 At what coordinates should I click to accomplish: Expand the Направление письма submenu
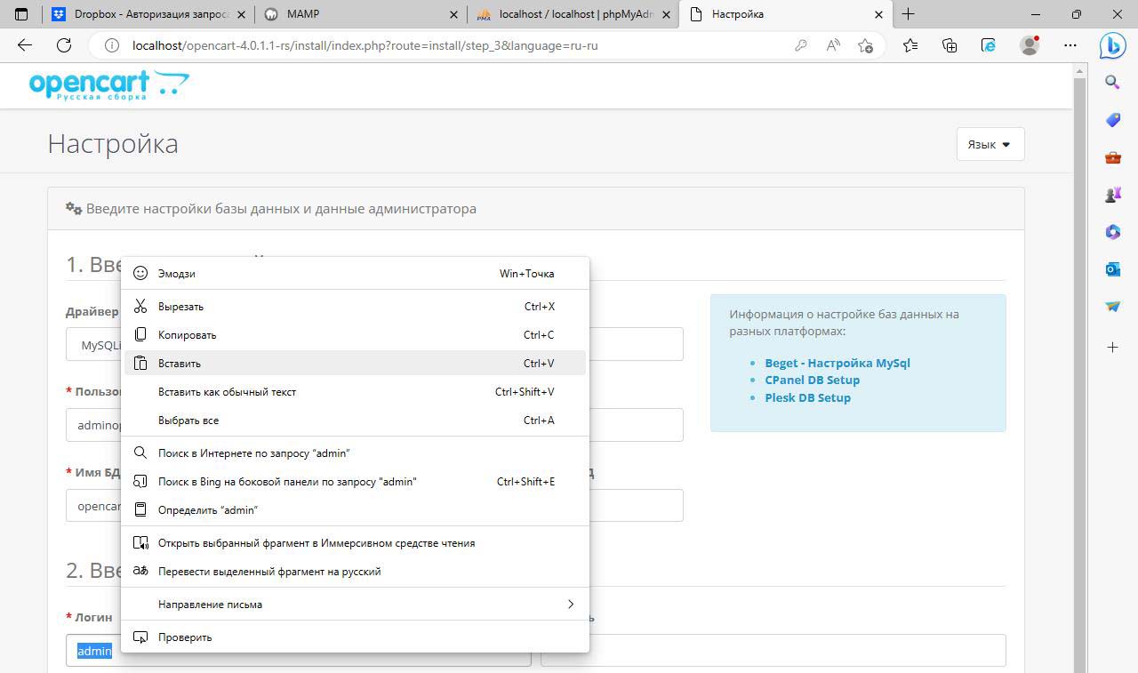[x=356, y=605]
